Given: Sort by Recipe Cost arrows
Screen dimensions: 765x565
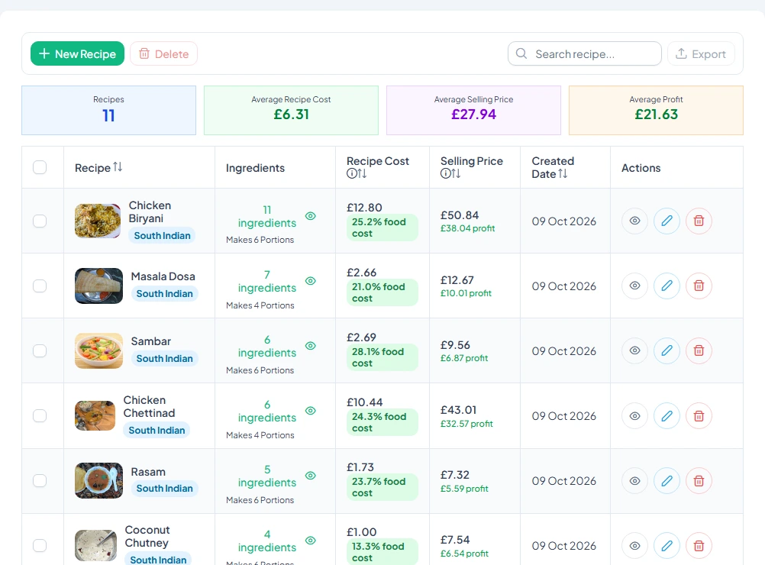Looking at the screenshot, I should click(362, 173).
